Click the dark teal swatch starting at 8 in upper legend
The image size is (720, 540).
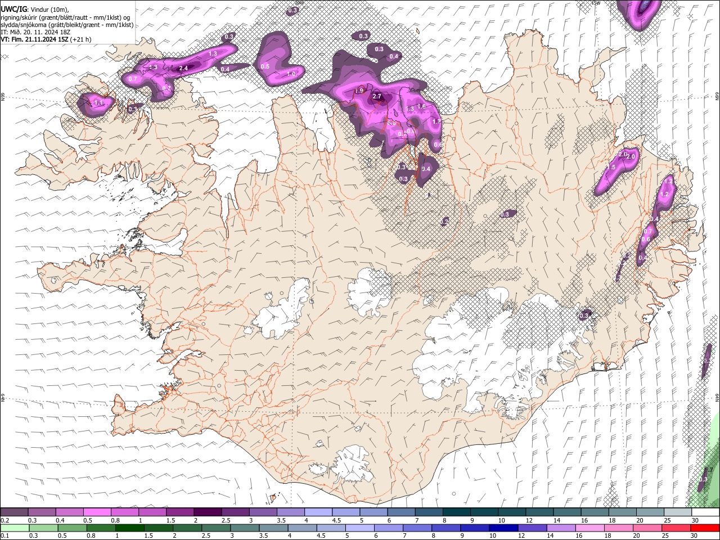(x=456, y=512)
